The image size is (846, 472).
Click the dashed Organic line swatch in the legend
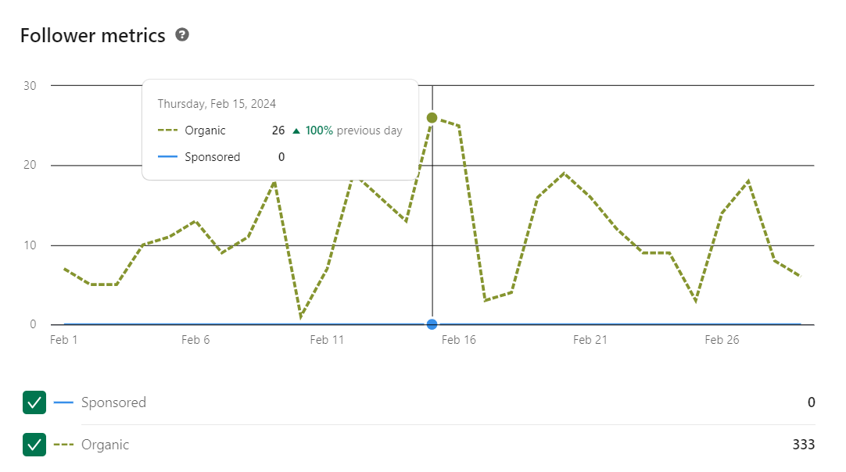(x=65, y=445)
